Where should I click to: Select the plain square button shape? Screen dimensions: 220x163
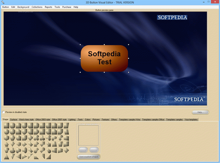click(7, 126)
